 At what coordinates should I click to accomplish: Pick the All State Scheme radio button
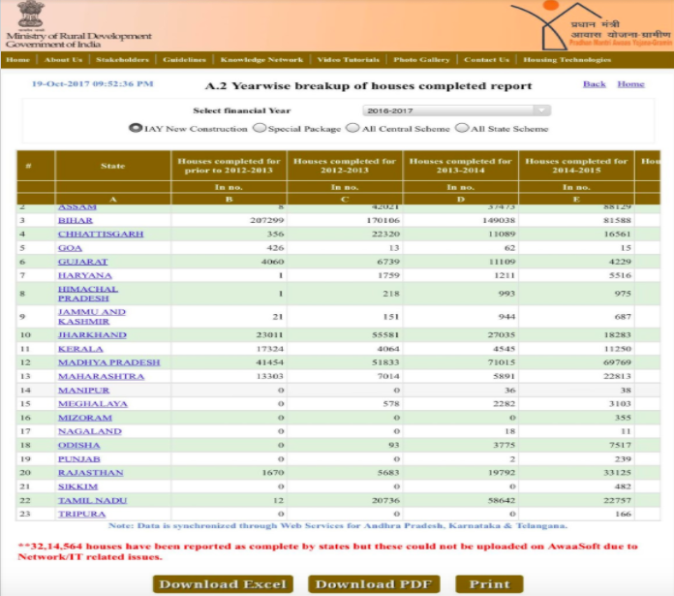pos(463,128)
